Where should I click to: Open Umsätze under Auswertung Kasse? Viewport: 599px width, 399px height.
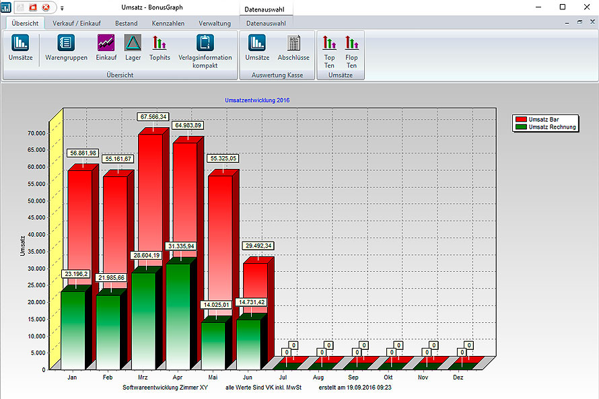[257, 47]
